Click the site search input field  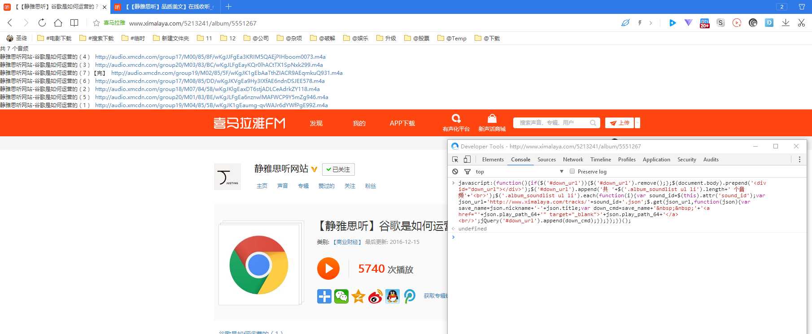552,123
